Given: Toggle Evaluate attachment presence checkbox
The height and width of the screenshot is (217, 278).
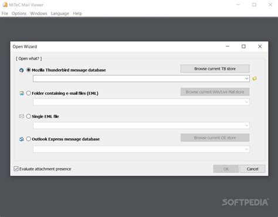Looking at the screenshot, I should click(x=16, y=168).
